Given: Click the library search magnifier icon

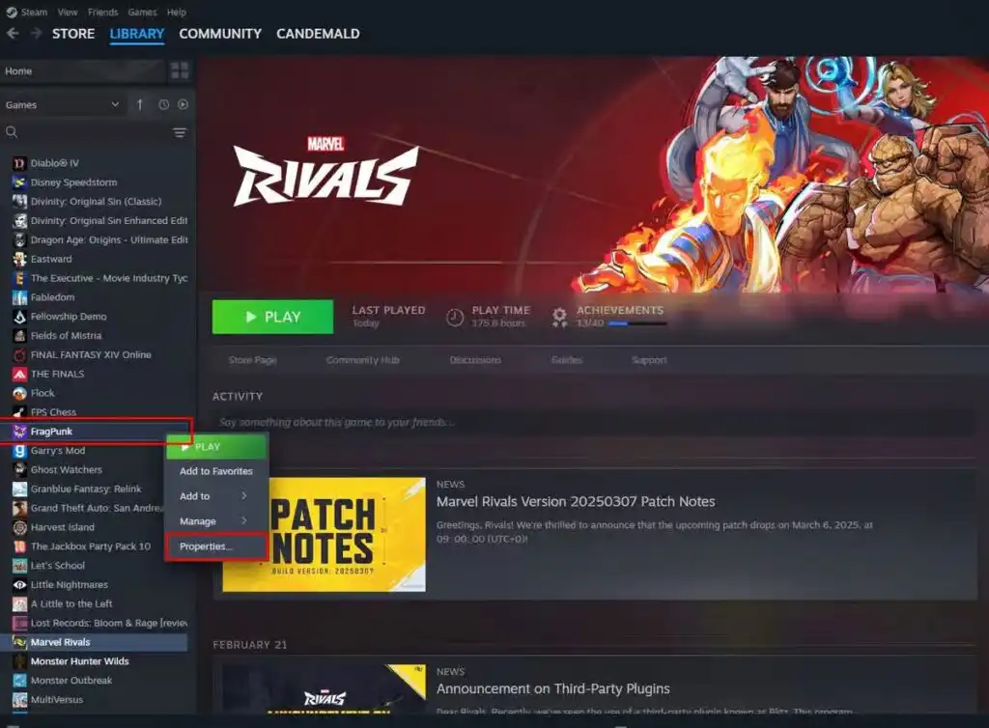Looking at the screenshot, I should (12, 131).
